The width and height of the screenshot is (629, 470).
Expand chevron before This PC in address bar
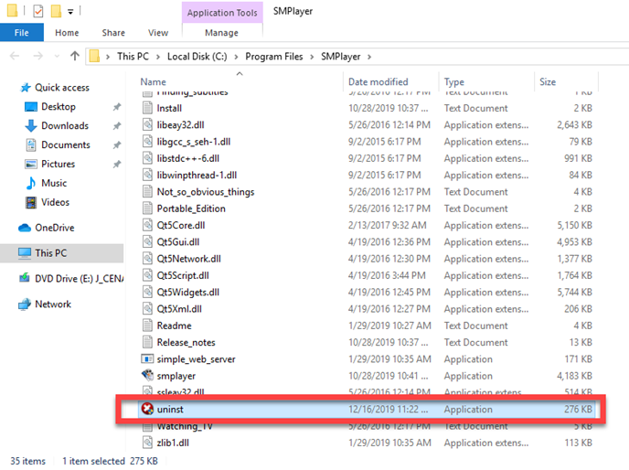tap(108, 57)
